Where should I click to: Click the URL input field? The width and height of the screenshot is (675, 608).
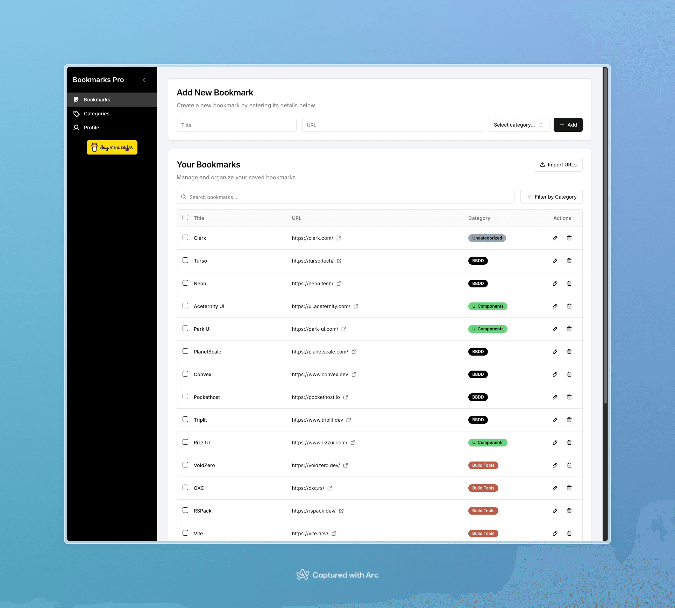point(393,124)
